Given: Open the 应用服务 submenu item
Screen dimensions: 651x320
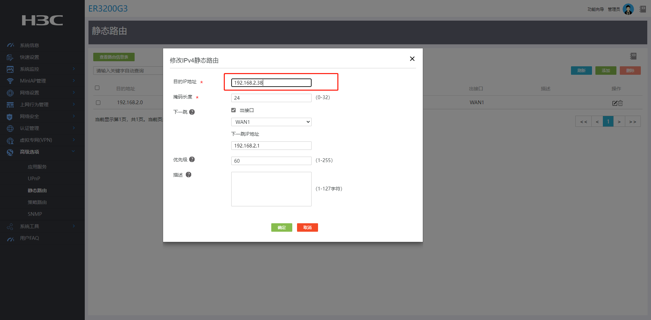Looking at the screenshot, I should point(37,167).
